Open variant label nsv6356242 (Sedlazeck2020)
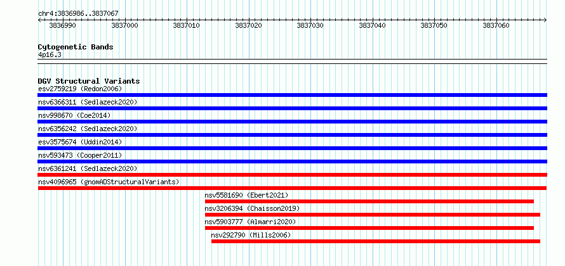 point(88,129)
